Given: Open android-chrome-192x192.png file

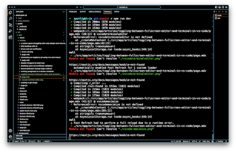Looking at the screenshot, I should (40, 105).
